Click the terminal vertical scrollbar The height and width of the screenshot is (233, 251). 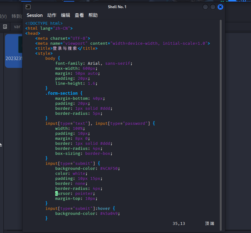click(x=221, y=125)
